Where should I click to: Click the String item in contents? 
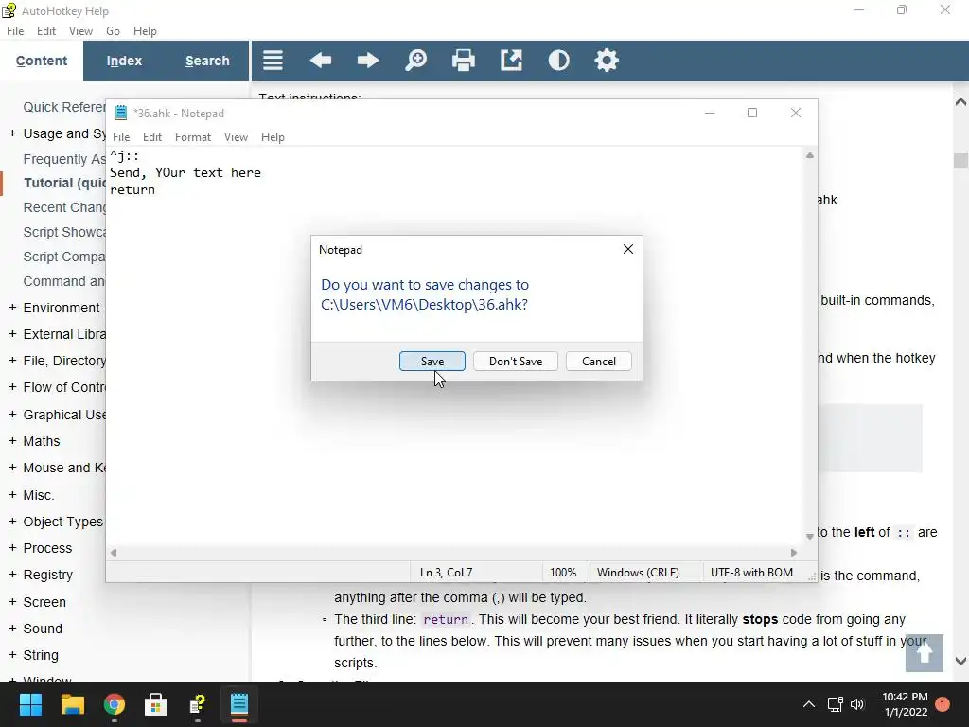41,655
